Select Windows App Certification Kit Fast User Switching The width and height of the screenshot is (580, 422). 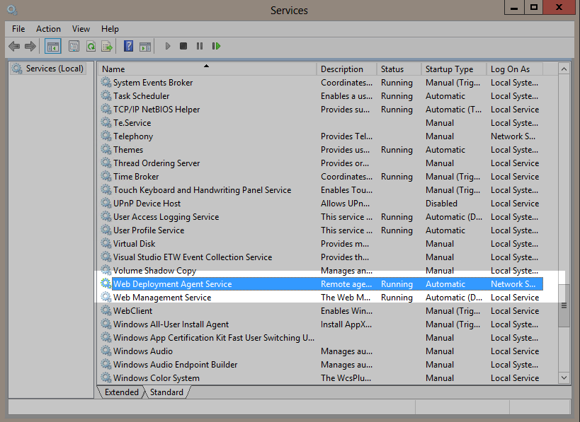[321, 337]
